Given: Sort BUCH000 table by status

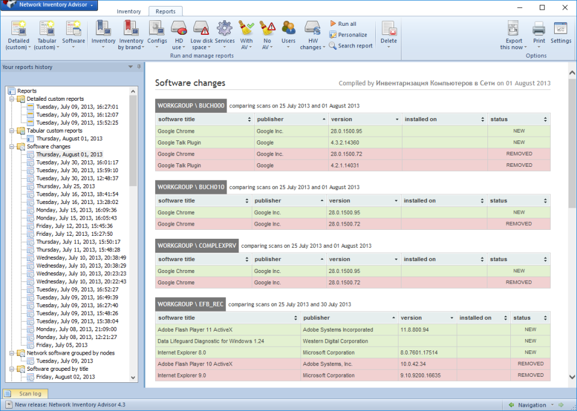Looking at the screenshot, I should click(x=519, y=119).
